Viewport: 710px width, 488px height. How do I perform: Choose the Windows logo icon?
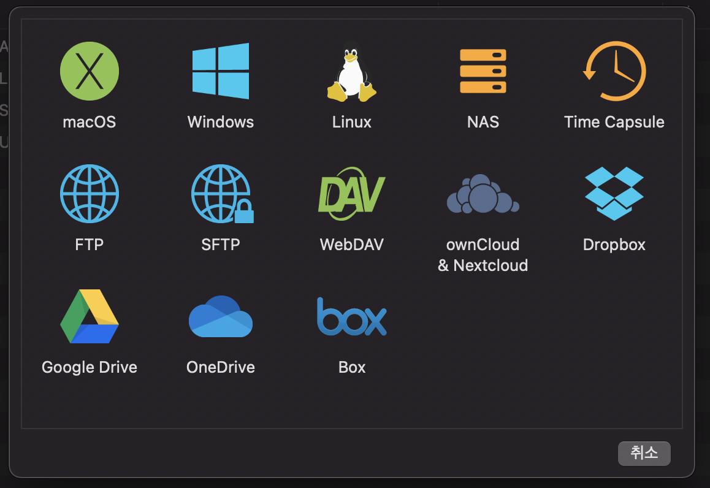tap(221, 71)
